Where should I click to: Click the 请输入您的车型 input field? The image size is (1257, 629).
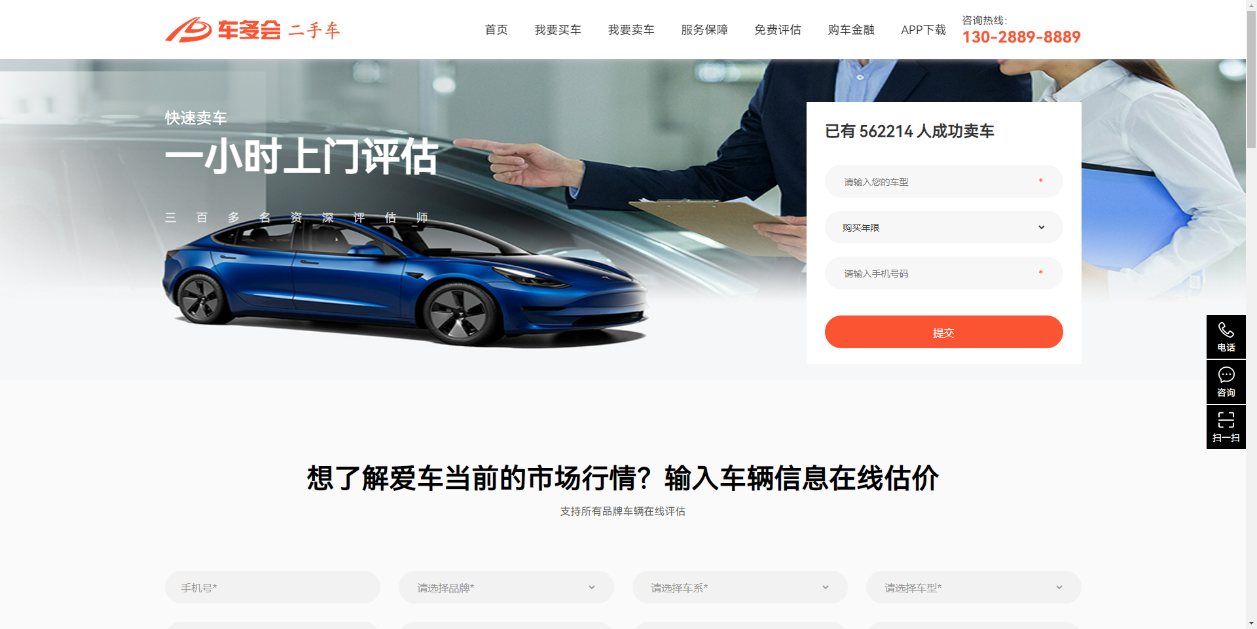(x=943, y=181)
